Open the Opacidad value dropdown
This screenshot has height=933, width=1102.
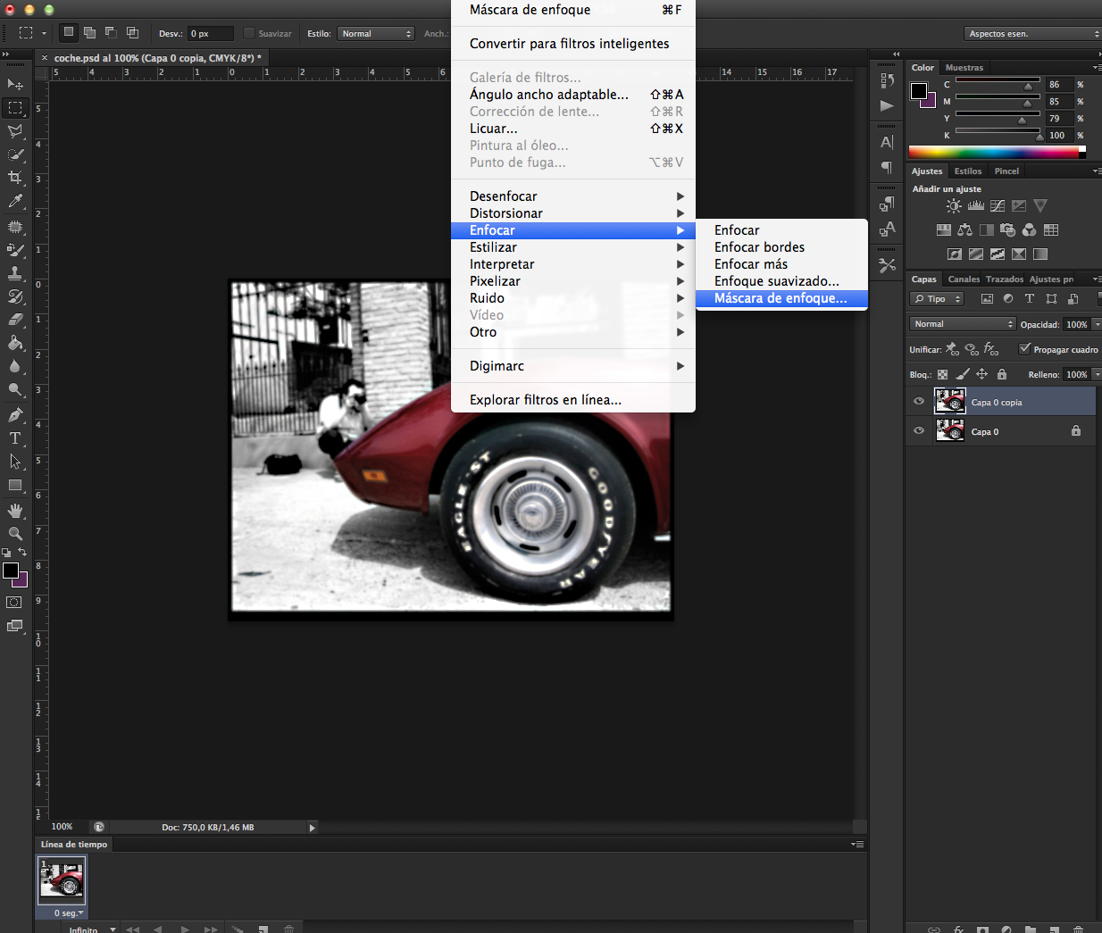coord(1096,324)
